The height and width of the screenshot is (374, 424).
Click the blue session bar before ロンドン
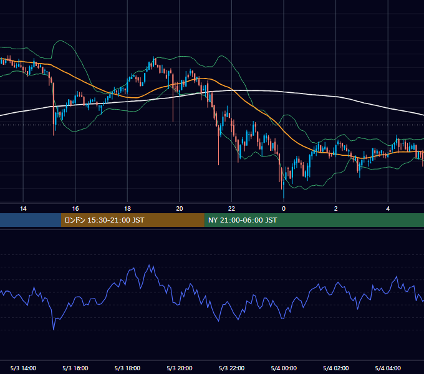click(x=31, y=220)
